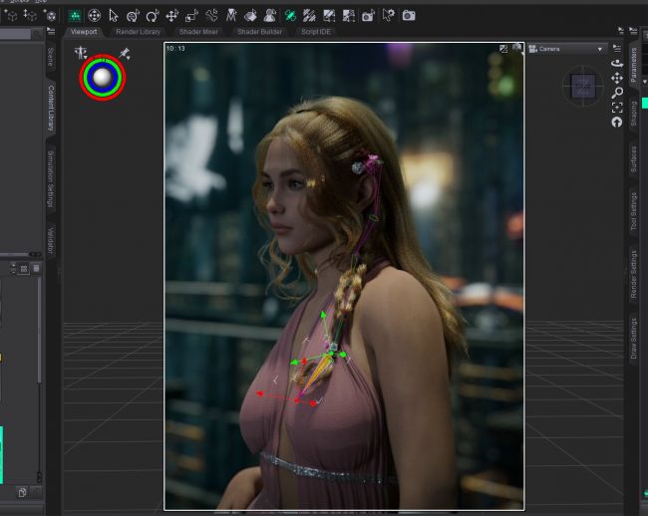The image size is (648, 516).
Task: Toggle the pin icon beside draw-style sphere
Action: (x=124, y=53)
